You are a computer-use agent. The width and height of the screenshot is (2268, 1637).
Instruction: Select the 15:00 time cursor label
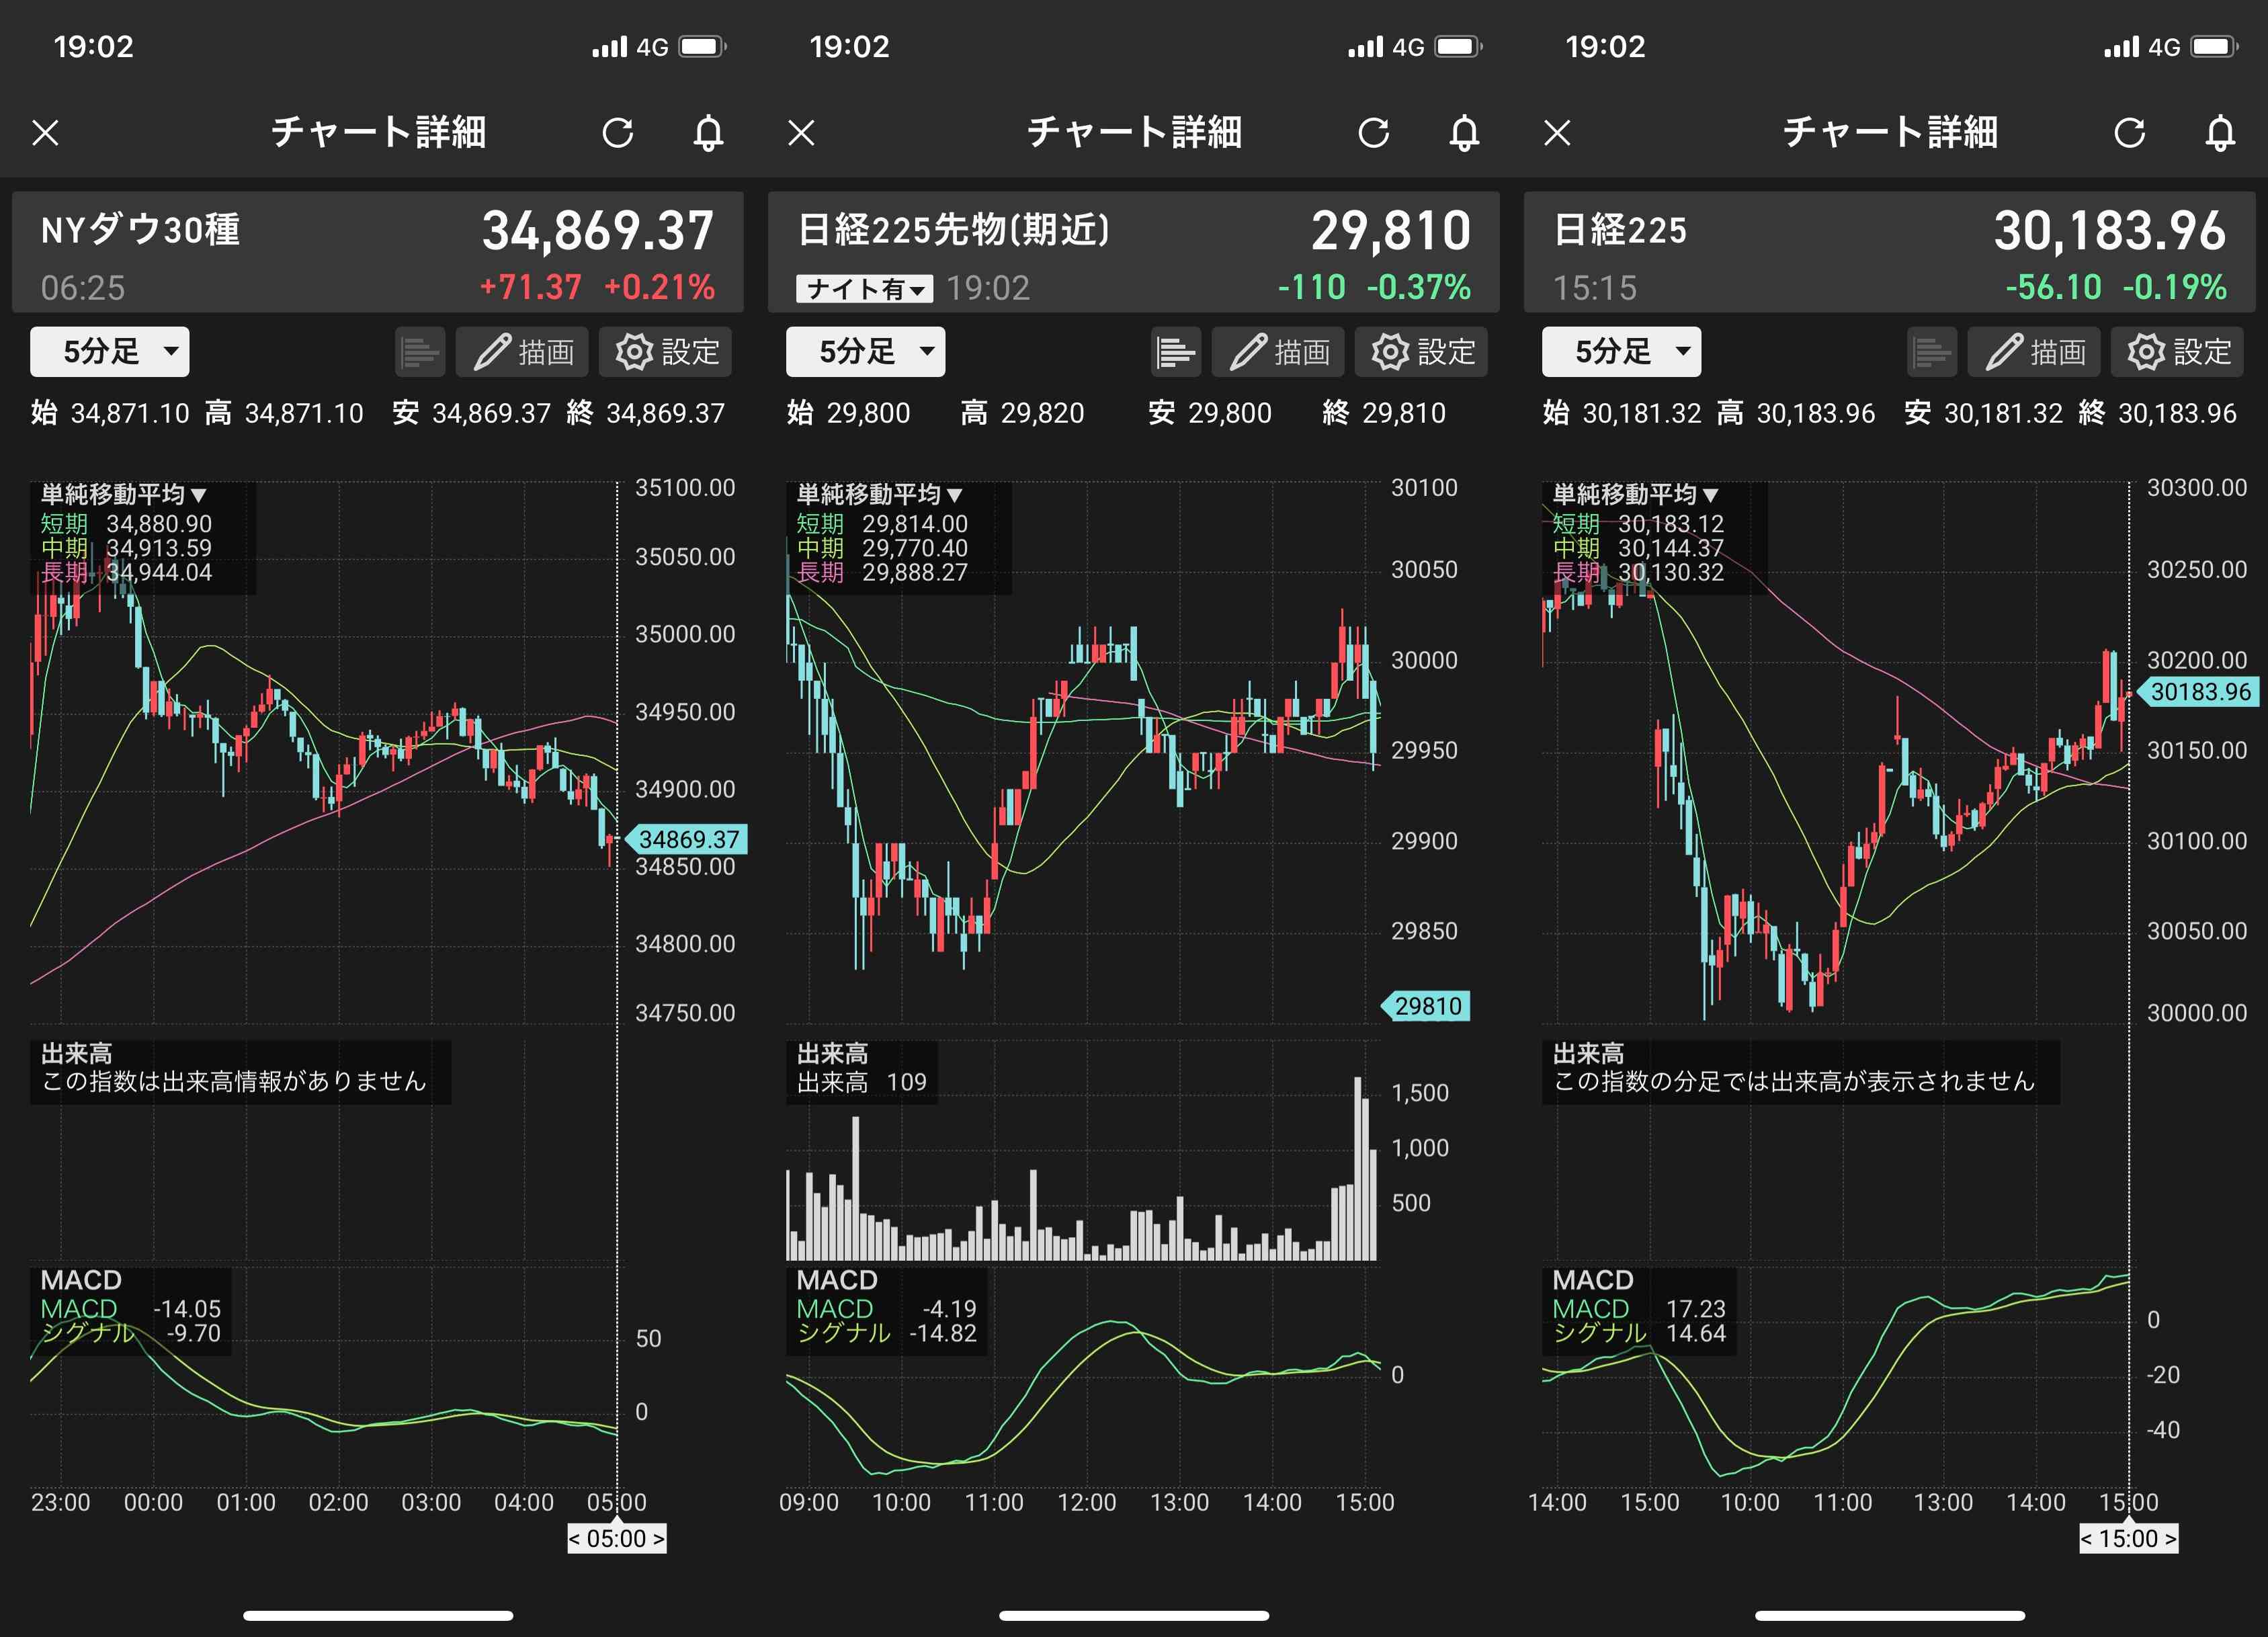tap(2128, 1538)
